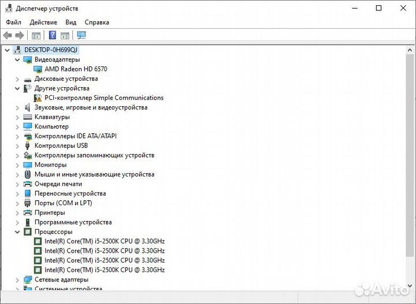Open the Файл menu
Image resolution: width=416 pixels, height=304 pixels.
[x=13, y=22]
